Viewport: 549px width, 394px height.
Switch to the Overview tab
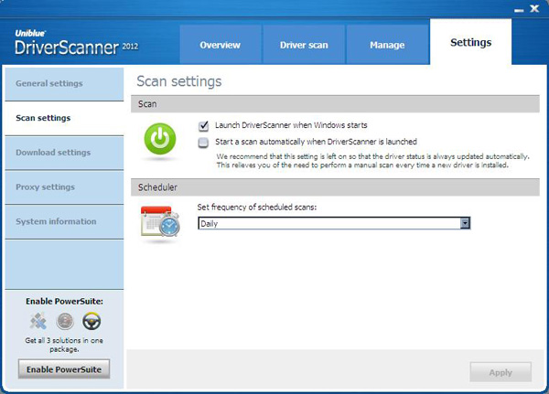(x=221, y=45)
